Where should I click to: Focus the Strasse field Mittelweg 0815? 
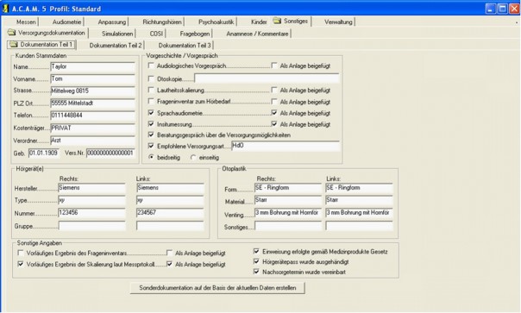(92, 91)
